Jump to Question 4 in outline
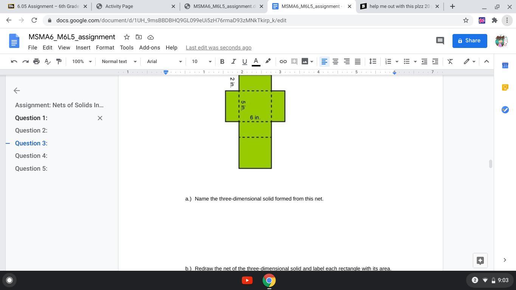This screenshot has height=290, width=516. 31,156
